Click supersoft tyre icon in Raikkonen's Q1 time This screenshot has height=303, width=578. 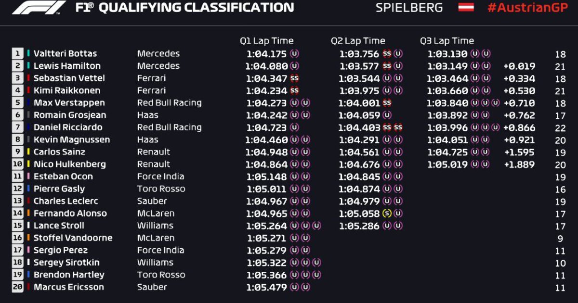tap(294, 90)
